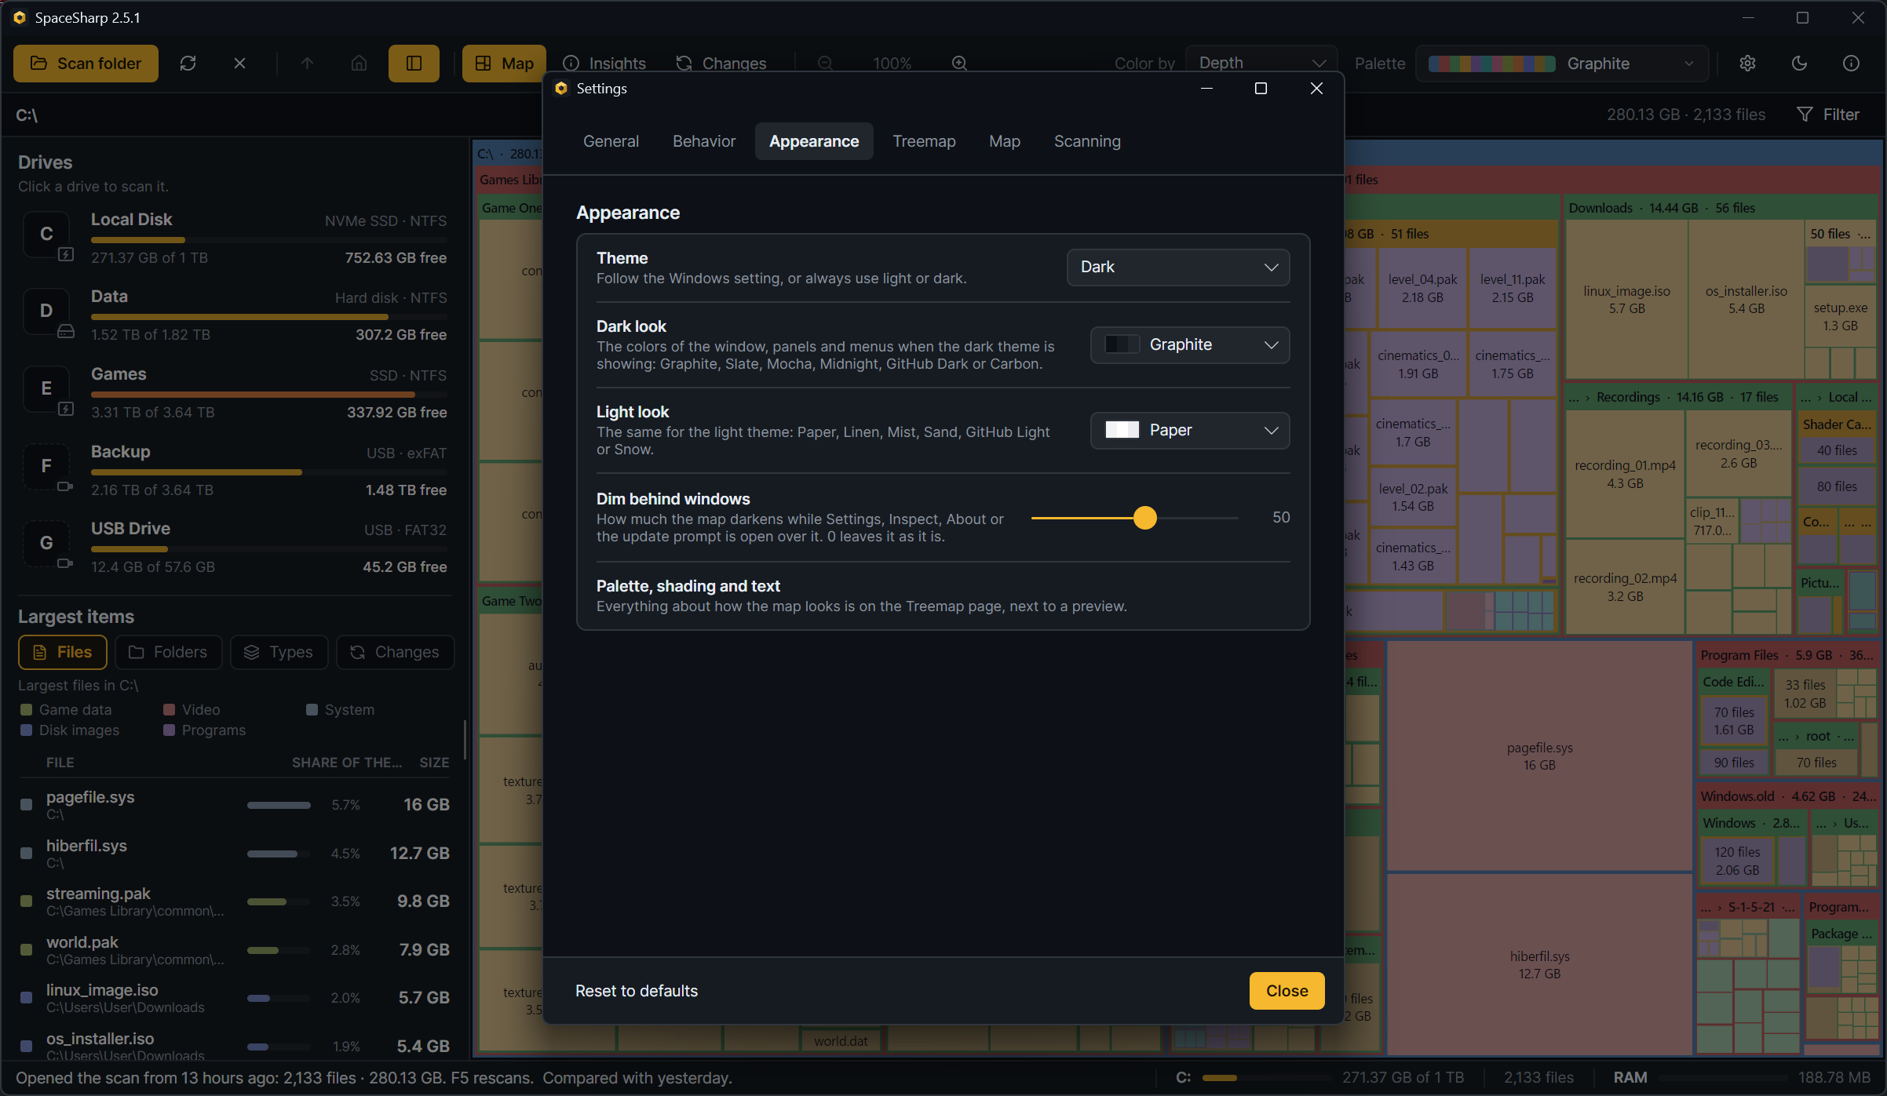Open the Insights view

(604, 64)
